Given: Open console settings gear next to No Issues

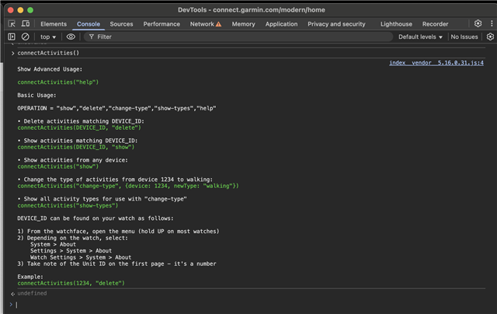Looking at the screenshot, I should [x=490, y=37].
